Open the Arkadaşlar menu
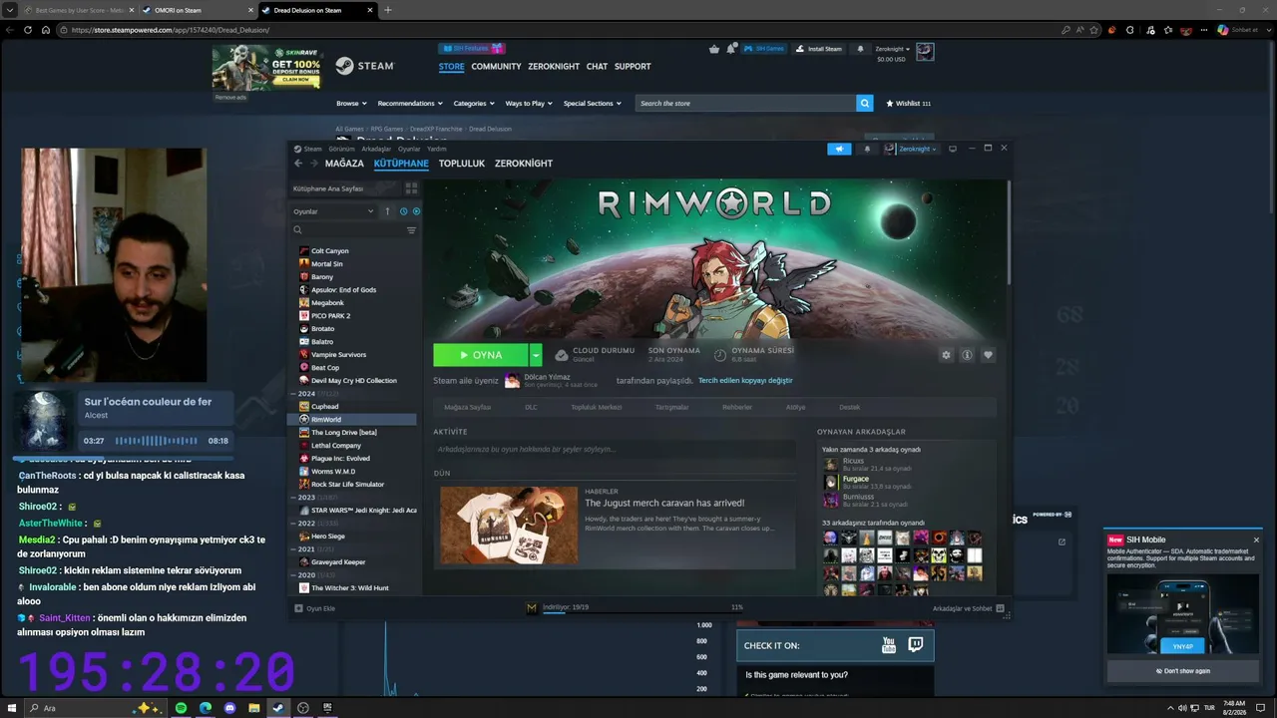 tap(376, 149)
